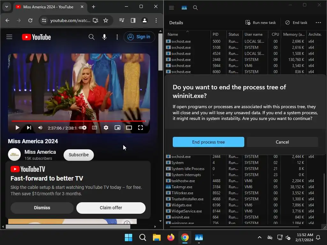Image resolution: width=327 pixels, height=245 pixels.
Task: Open Miss America channel avatar
Action: click(x=14, y=155)
